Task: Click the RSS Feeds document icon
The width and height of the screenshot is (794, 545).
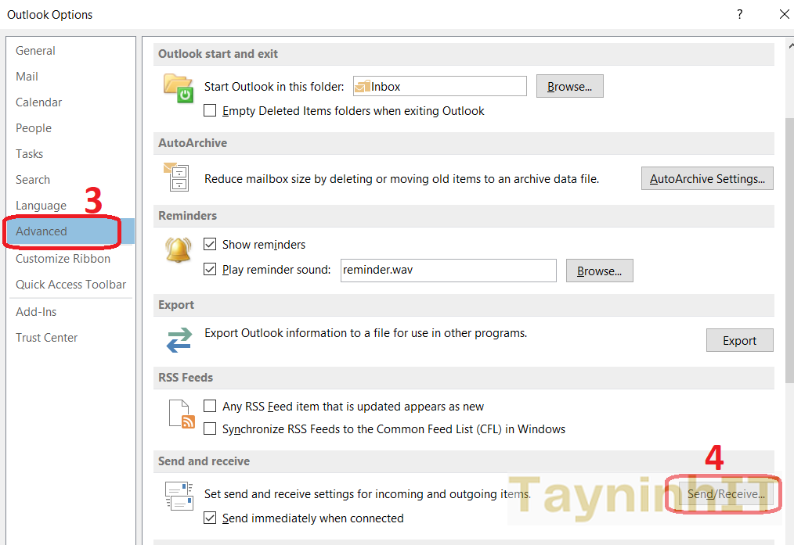Action: pos(182,414)
